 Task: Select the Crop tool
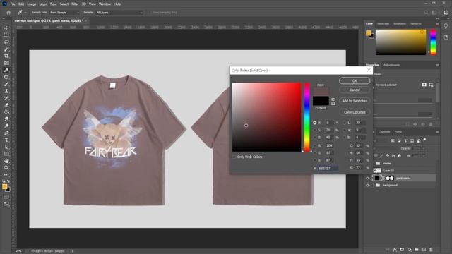tap(6, 56)
